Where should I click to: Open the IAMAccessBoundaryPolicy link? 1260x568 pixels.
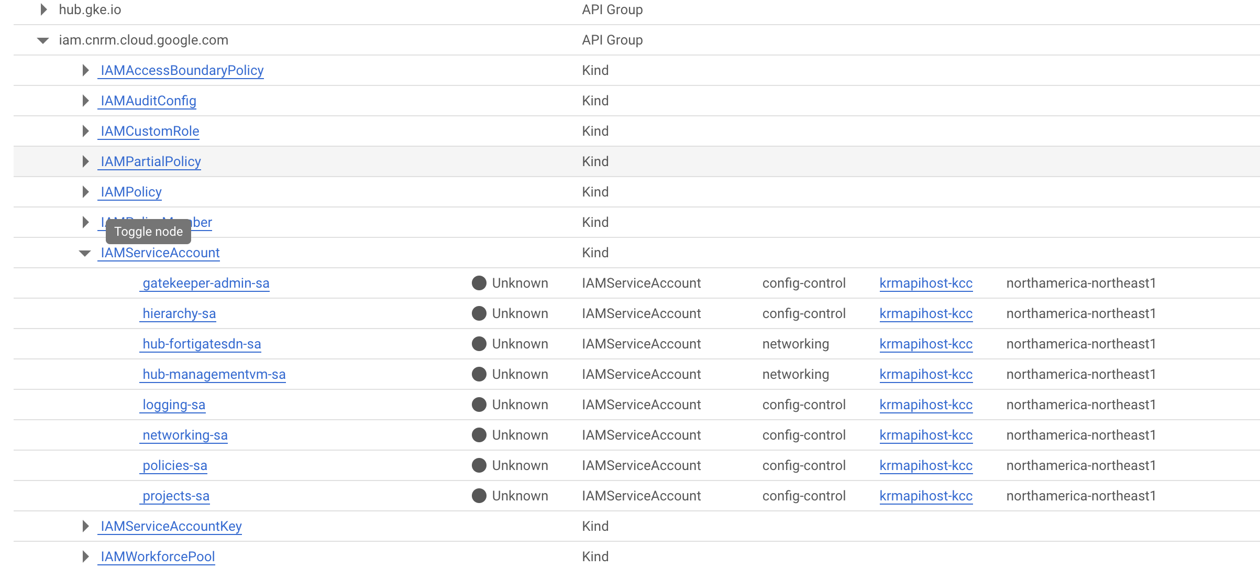pyautogui.click(x=180, y=70)
